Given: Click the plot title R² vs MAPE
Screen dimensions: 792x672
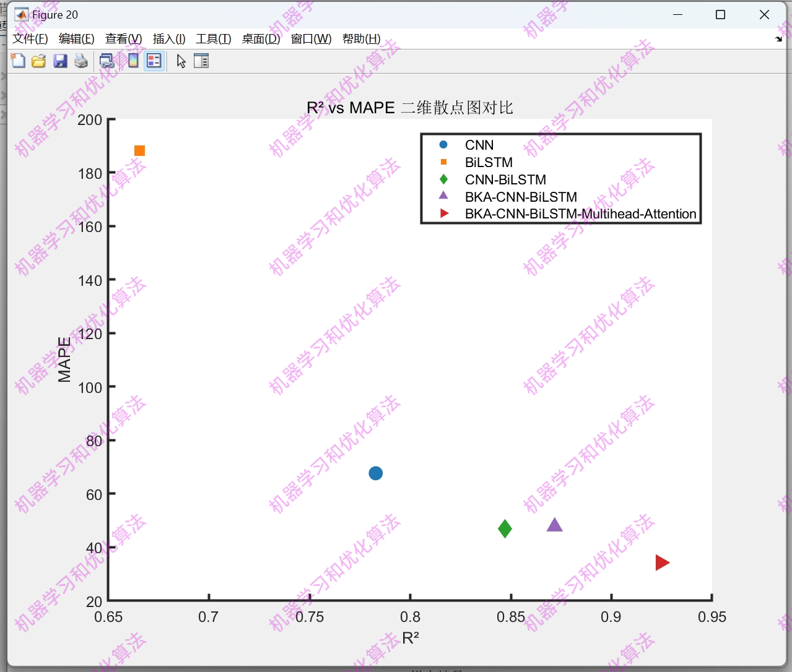Looking at the screenshot, I should [410, 108].
